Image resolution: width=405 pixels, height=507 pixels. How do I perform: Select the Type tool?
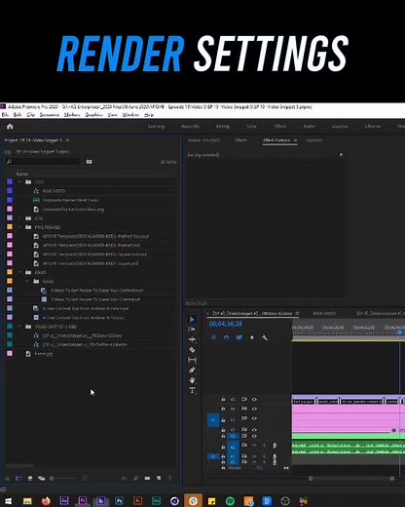(192, 390)
